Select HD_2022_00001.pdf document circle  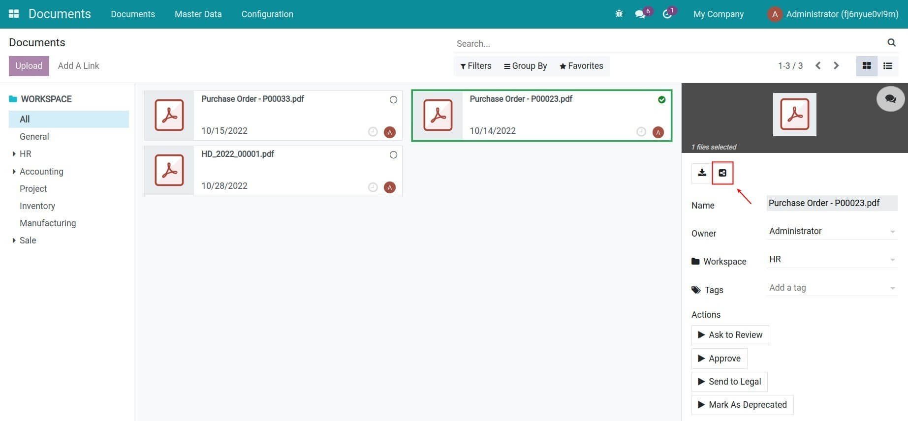pos(393,155)
